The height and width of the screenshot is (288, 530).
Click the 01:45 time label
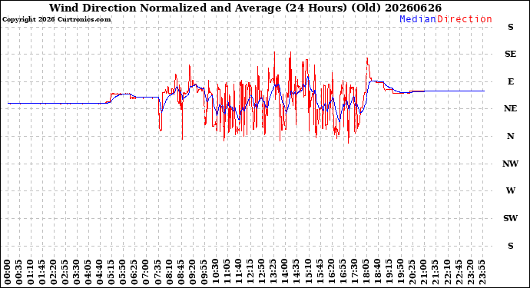point(42,272)
